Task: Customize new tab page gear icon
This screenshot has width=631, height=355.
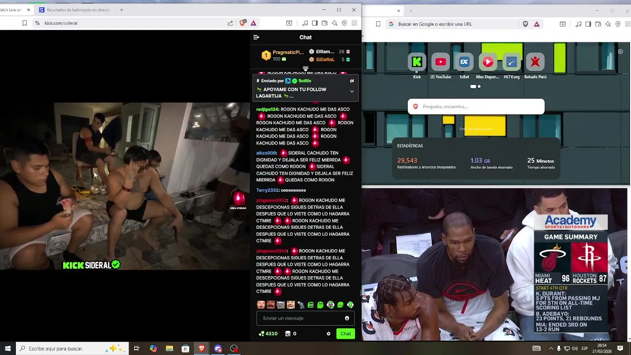Action: point(621,52)
